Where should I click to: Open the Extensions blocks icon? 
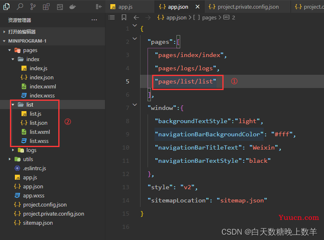coord(46,7)
